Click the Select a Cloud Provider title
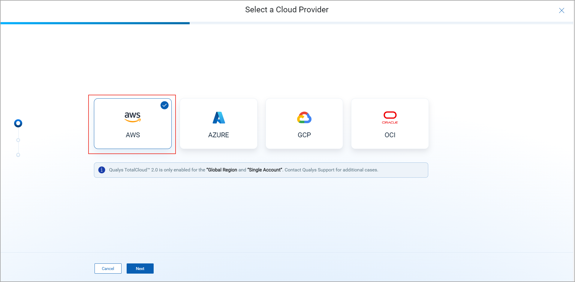The width and height of the screenshot is (575, 282). [x=287, y=10]
